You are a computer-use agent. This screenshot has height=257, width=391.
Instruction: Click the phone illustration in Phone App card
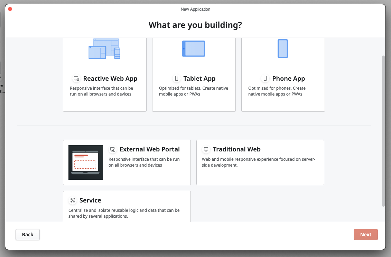283,49
